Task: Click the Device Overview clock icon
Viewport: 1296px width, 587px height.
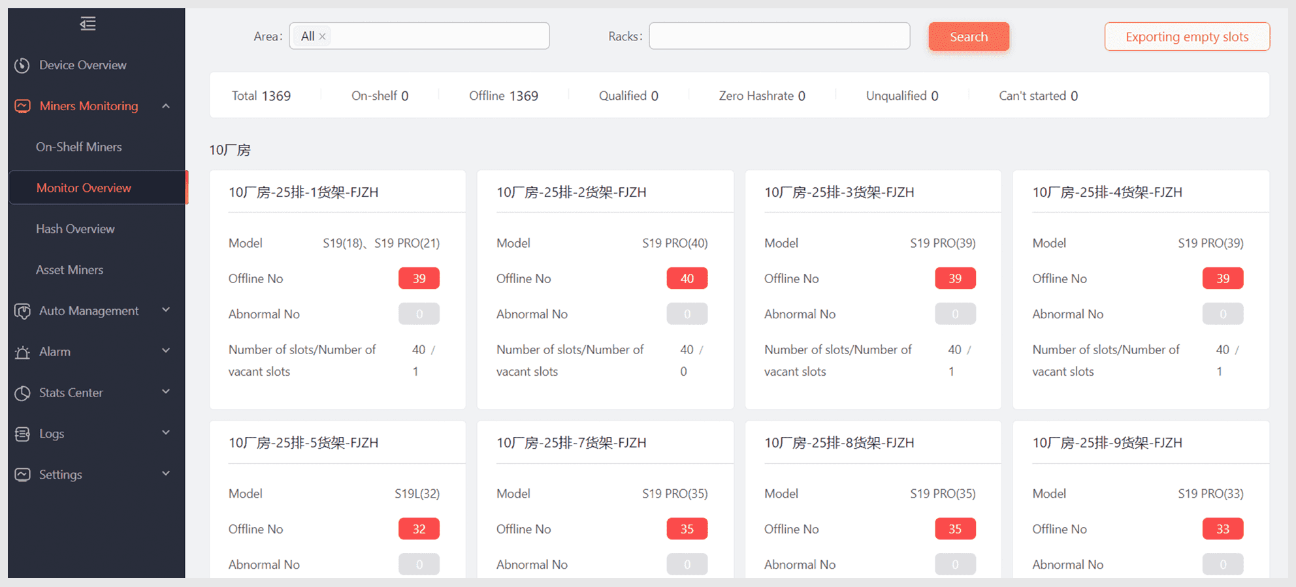Action: (x=22, y=65)
